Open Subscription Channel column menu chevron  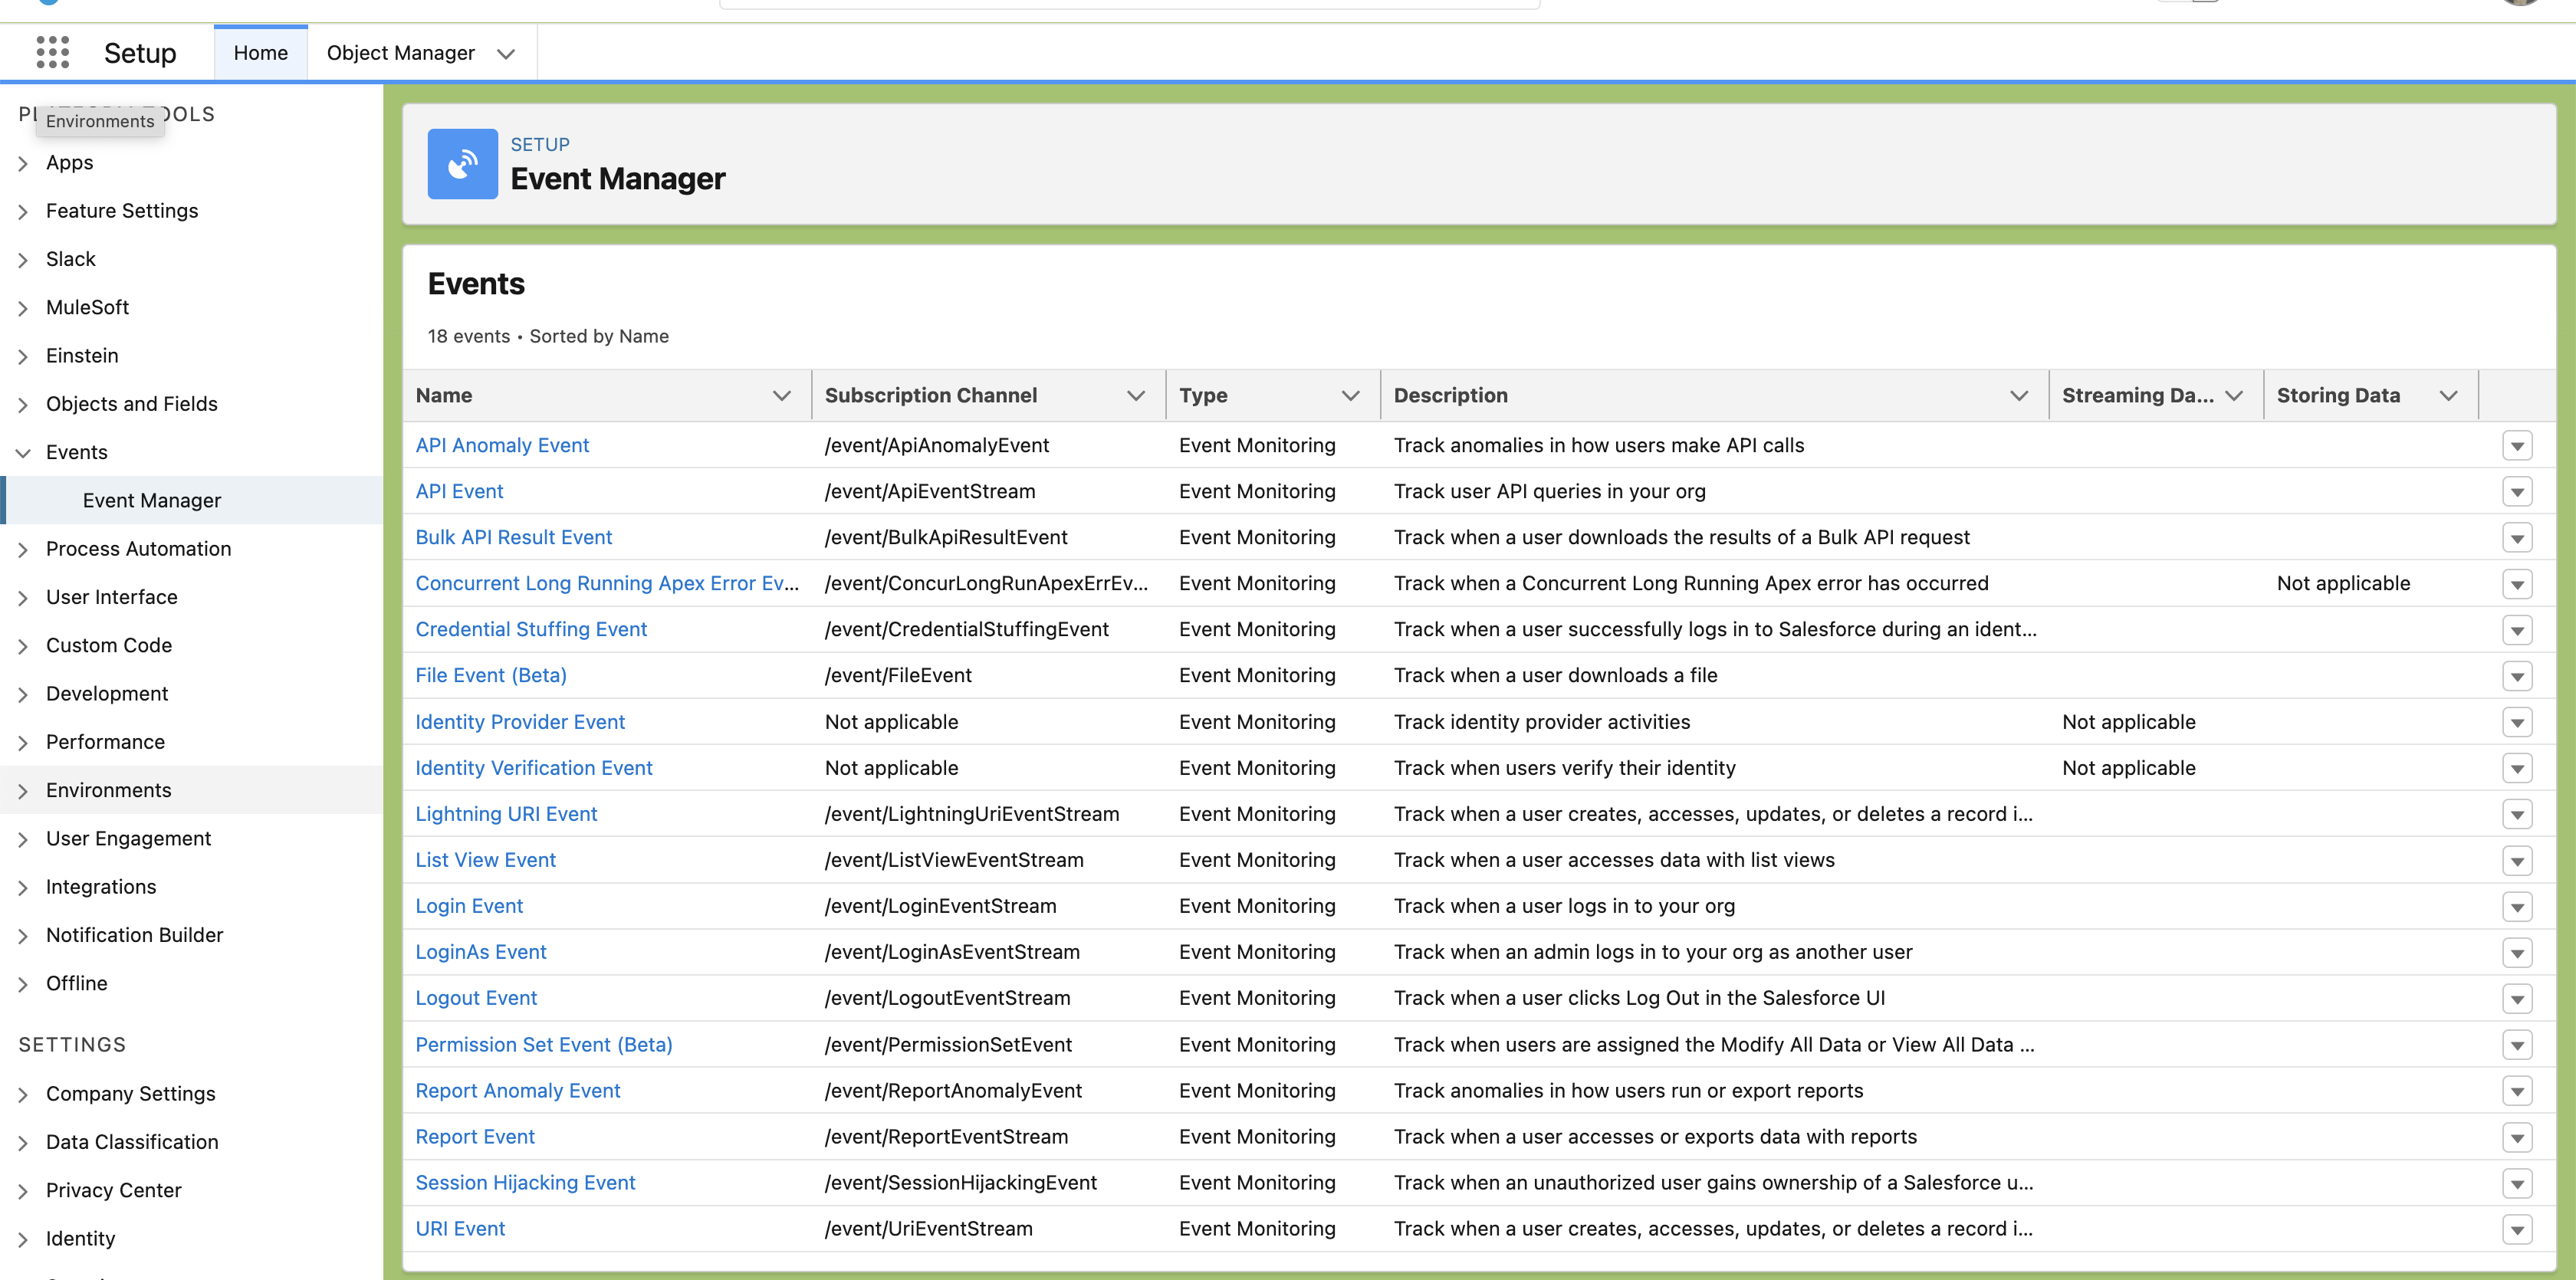click(1135, 396)
